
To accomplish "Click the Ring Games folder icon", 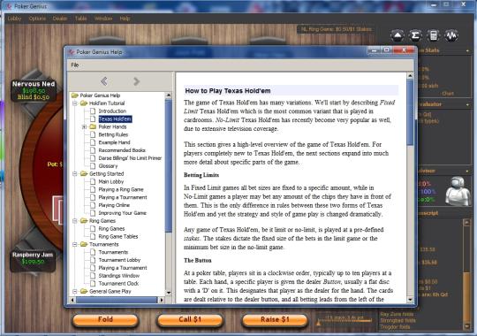I will [x=84, y=220].
